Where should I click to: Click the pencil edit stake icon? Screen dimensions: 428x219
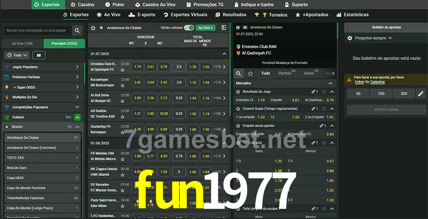click(x=420, y=94)
